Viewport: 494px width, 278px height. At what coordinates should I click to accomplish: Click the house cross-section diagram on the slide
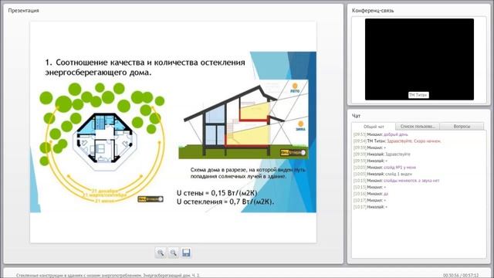(x=244, y=120)
